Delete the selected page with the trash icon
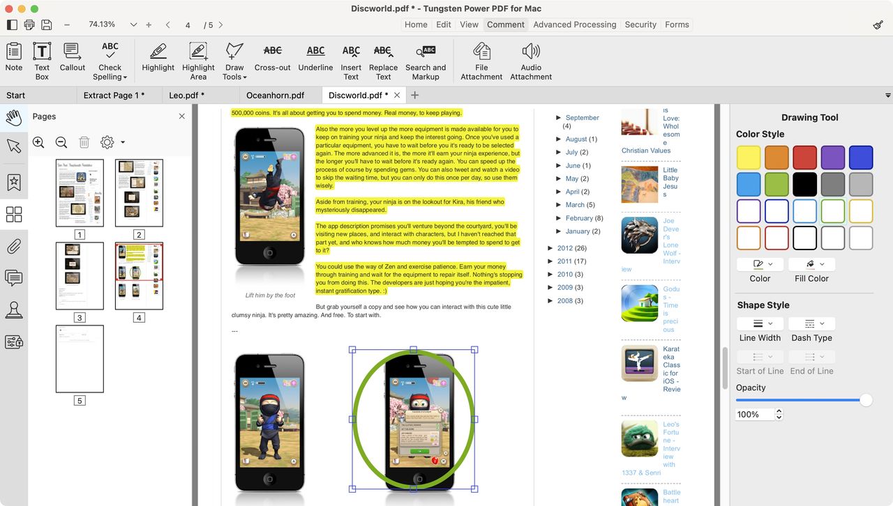Image resolution: width=893 pixels, height=506 pixels. [x=84, y=142]
